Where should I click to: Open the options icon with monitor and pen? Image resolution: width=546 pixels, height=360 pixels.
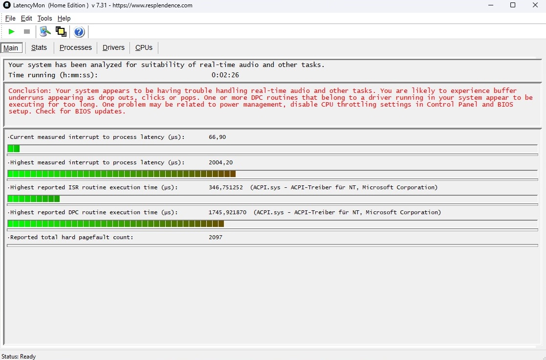[x=45, y=32]
